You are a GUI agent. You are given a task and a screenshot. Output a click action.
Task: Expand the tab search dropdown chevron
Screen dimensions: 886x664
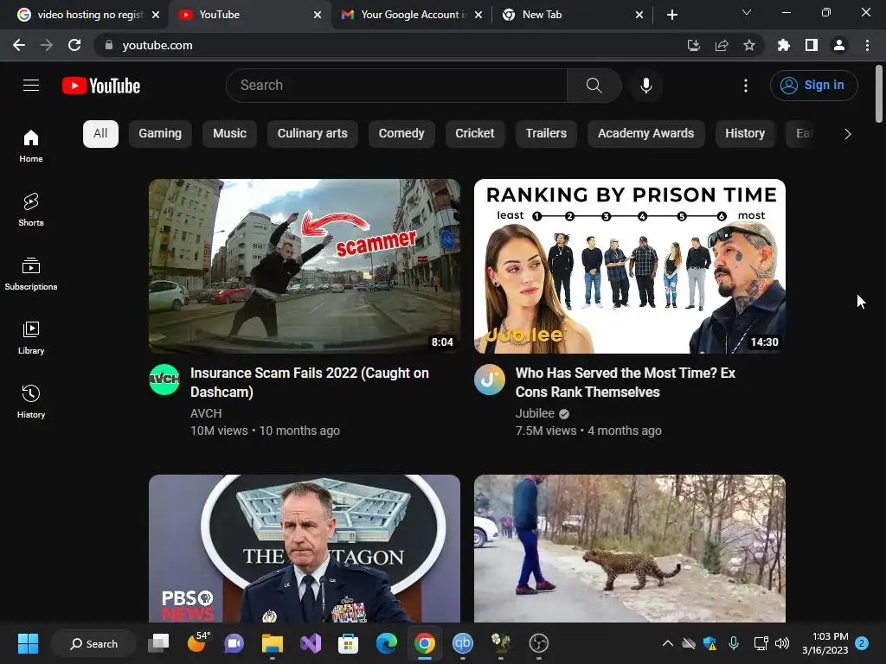click(x=747, y=12)
